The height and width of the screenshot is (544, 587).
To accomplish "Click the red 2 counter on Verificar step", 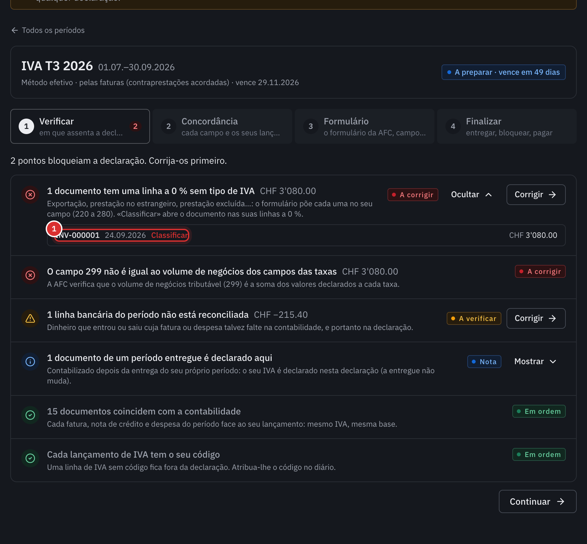I will (135, 126).
